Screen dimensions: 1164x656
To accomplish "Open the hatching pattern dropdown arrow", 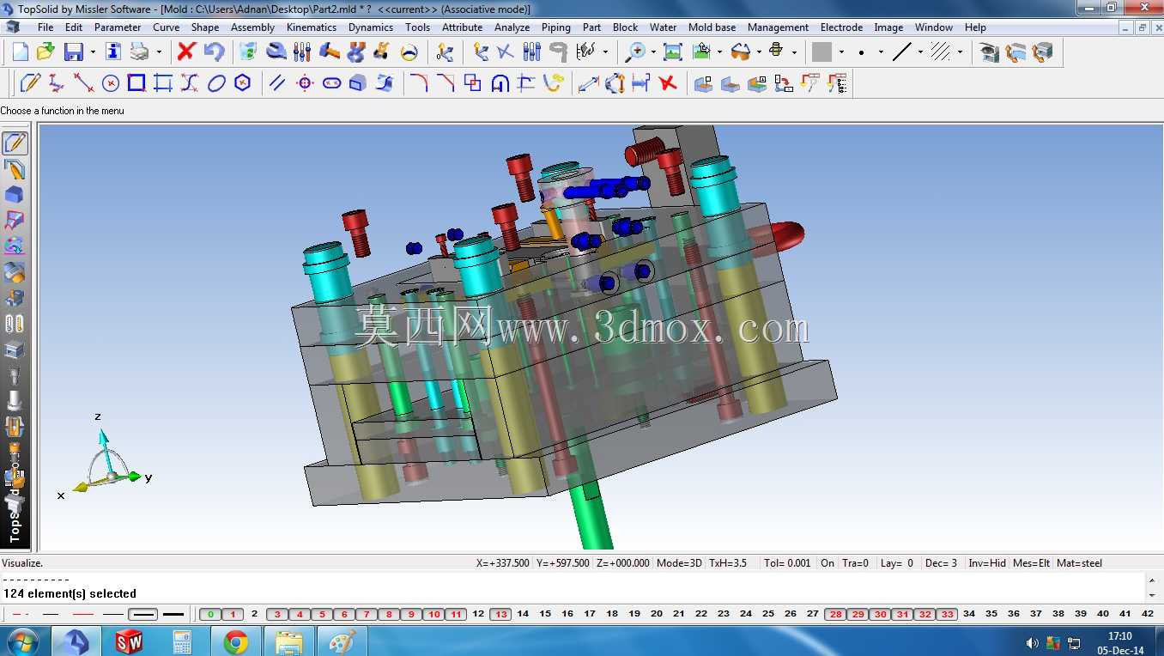I will (959, 52).
